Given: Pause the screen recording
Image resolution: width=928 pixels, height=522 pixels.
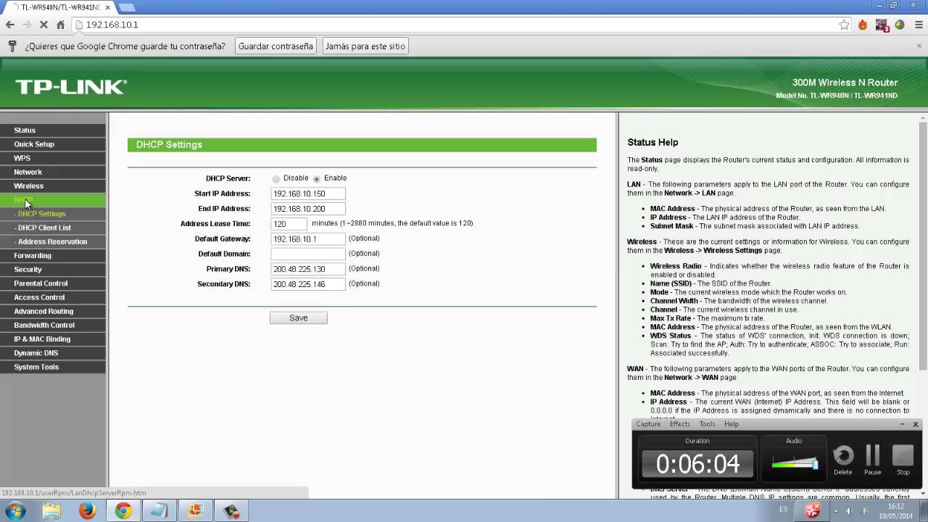Looking at the screenshot, I should (872, 460).
